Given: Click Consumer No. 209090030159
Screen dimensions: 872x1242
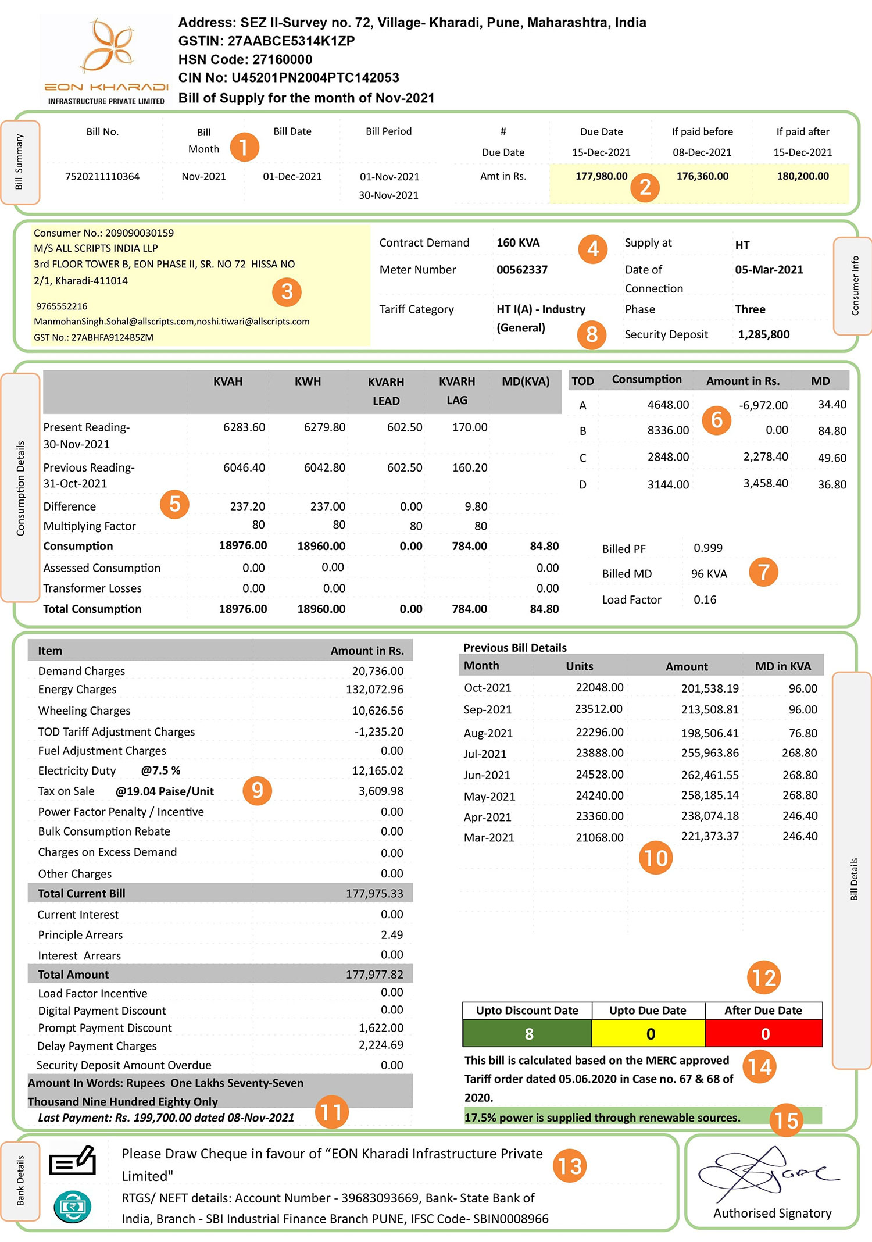Looking at the screenshot, I should point(103,233).
